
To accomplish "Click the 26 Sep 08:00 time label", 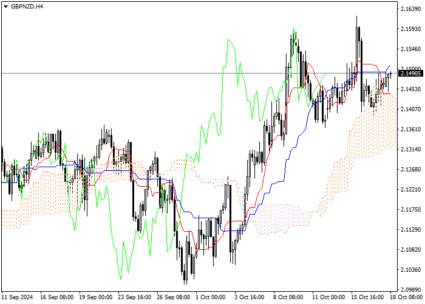I will (x=174, y=297).
